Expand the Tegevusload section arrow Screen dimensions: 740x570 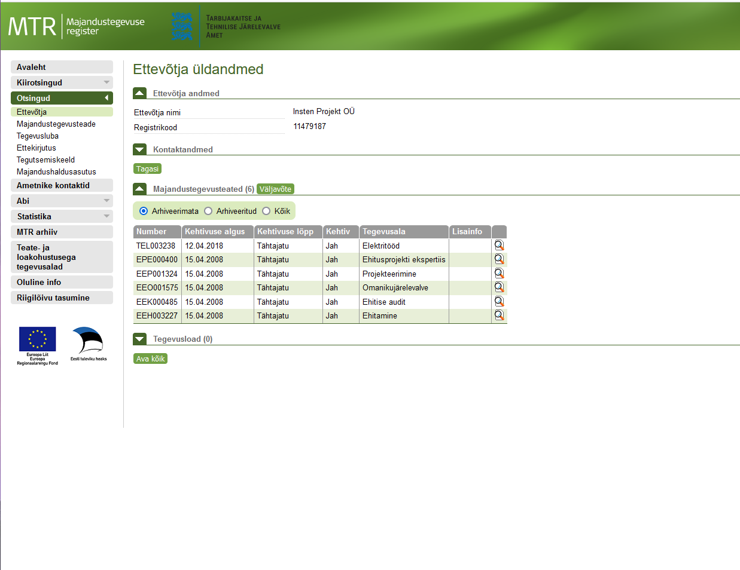point(139,339)
